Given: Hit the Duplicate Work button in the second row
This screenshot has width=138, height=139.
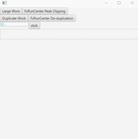Looking at the screenshot, I should 14,18.
